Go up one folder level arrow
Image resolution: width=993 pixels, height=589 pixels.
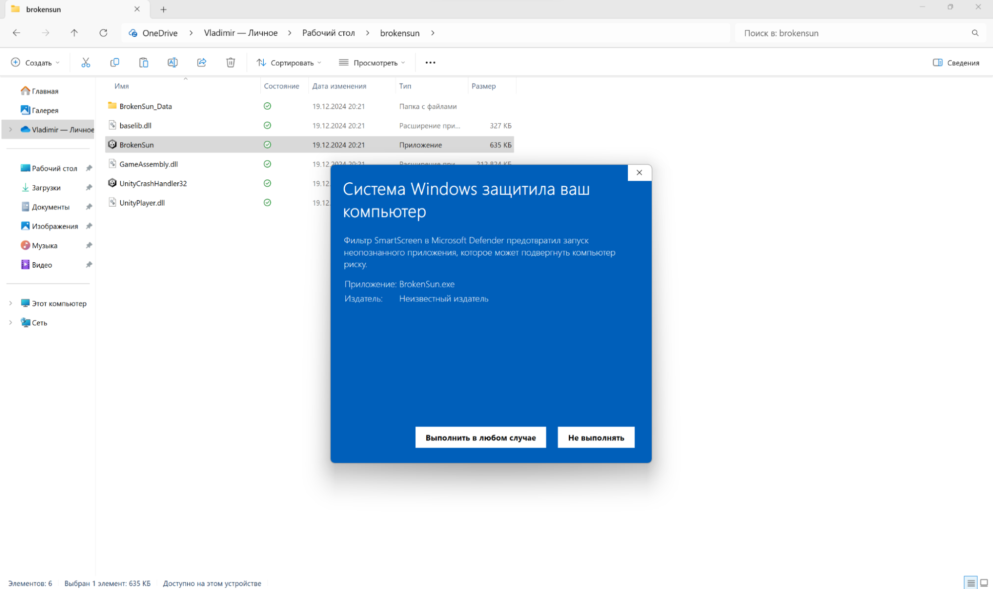pos(74,33)
